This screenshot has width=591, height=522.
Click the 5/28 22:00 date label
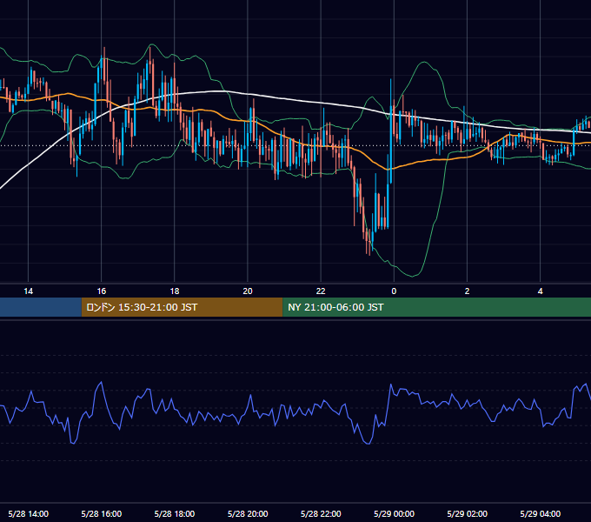click(x=321, y=513)
